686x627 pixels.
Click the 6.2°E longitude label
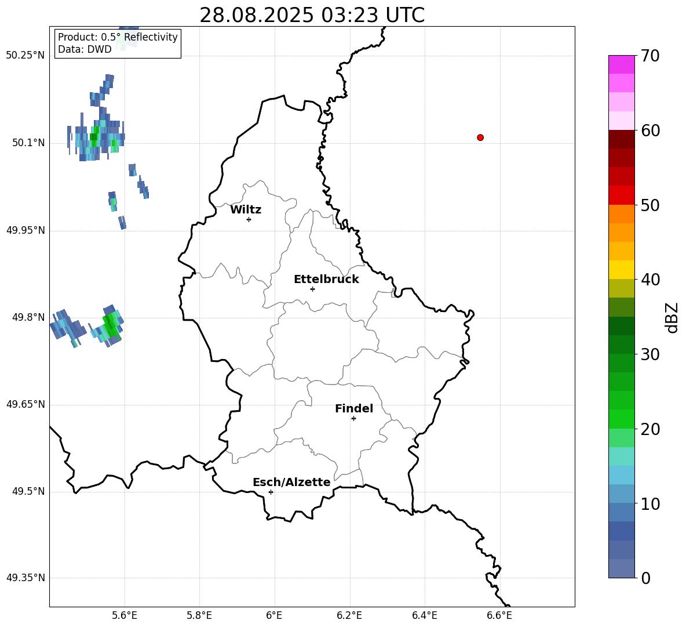349,615
